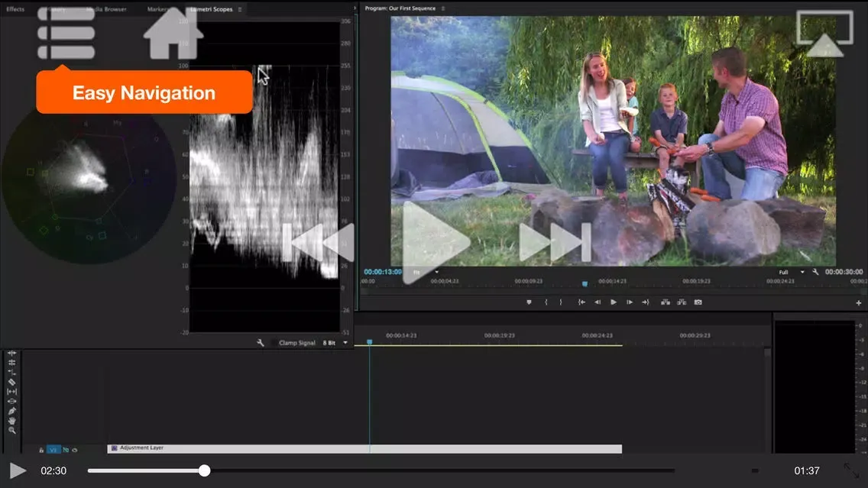Click the Lift button
868x488 pixels.
coord(666,302)
